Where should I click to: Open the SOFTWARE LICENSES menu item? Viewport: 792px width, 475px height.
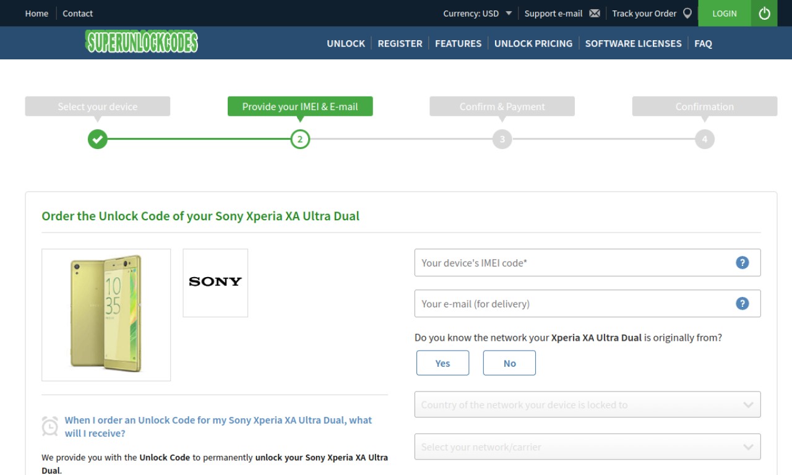(x=633, y=43)
